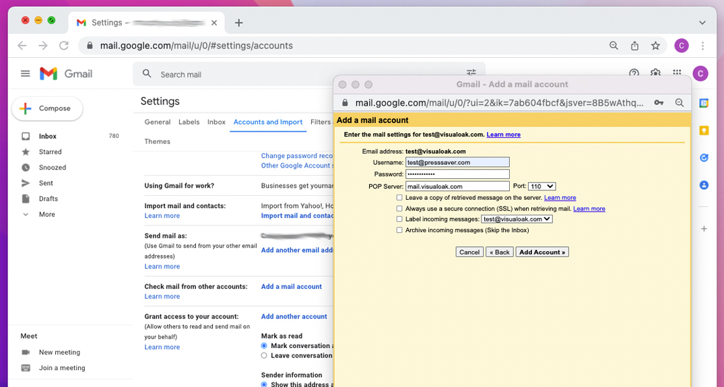Click the POP Server input field
Viewport: 724px width, 387px height.
point(457,186)
